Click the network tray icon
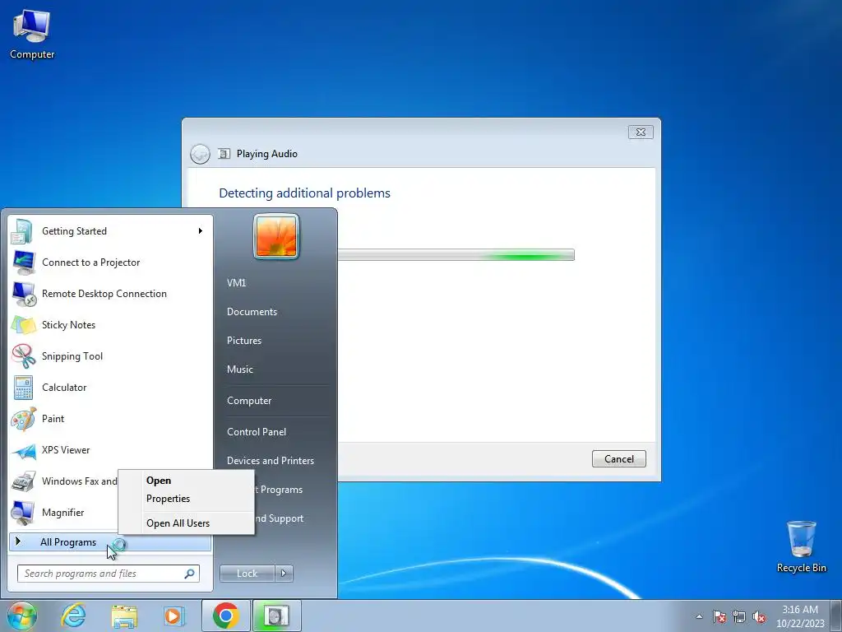This screenshot has width=842, height=632. click(x=739, y=616)
